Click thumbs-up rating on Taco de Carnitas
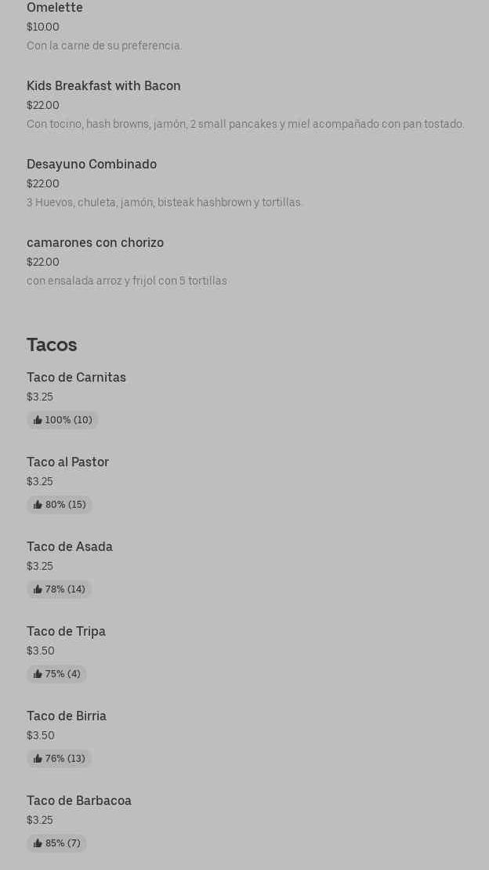This screenshot has height=870, width=489. [x=63, y=420]
